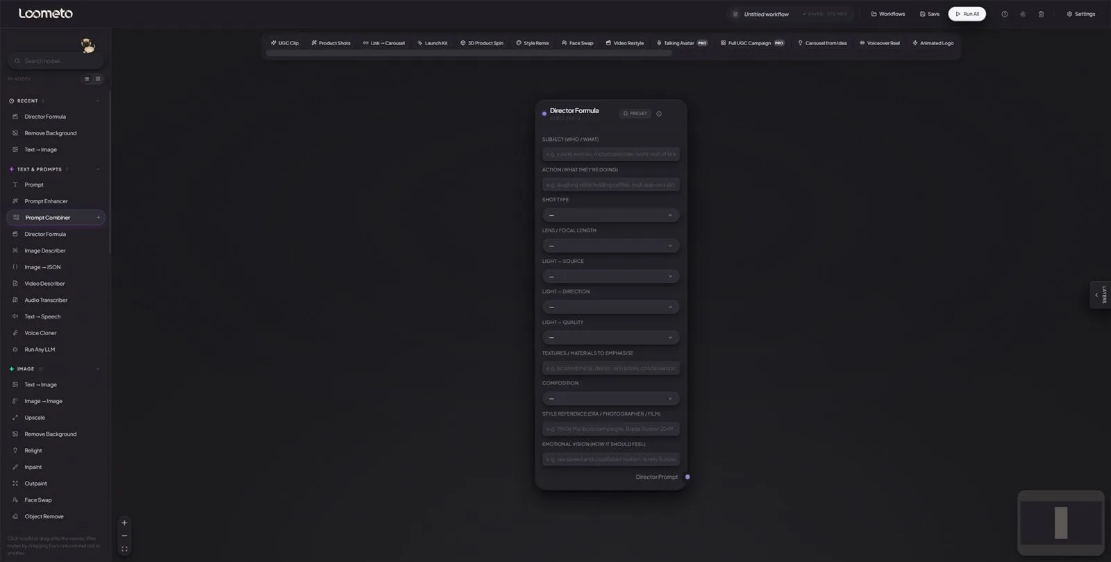Click the Subject (Who / What) field
This screenshot has height=562, width=1111.
pyautogui.click(x=610, y=154)
